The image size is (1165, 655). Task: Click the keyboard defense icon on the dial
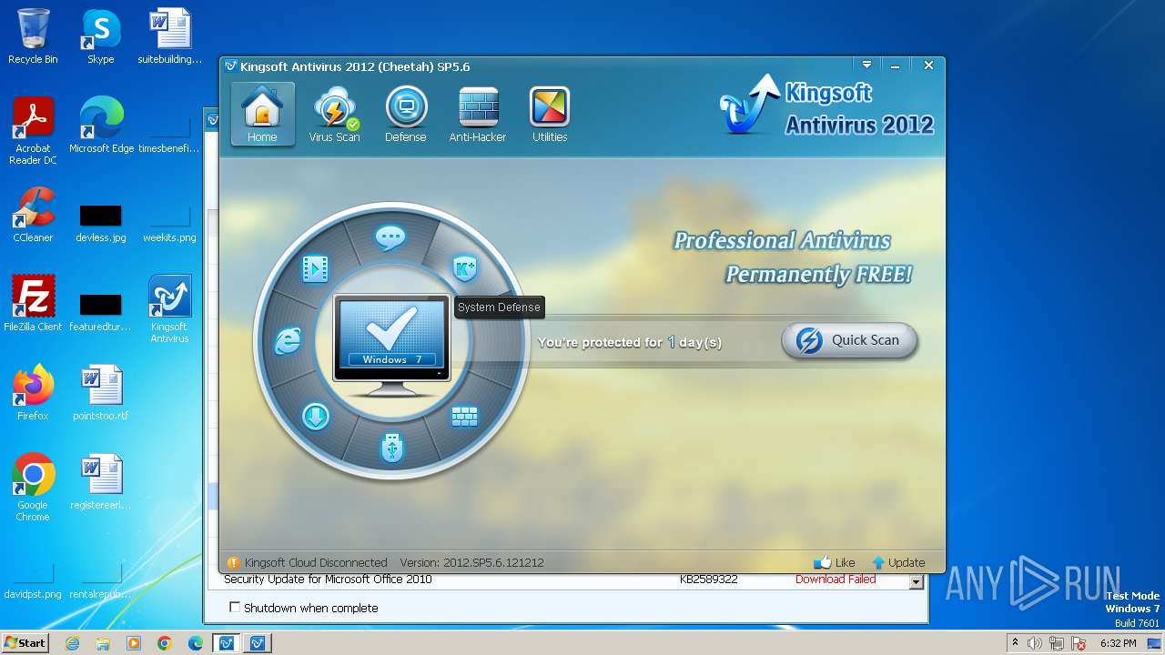(x=465, y=417)
